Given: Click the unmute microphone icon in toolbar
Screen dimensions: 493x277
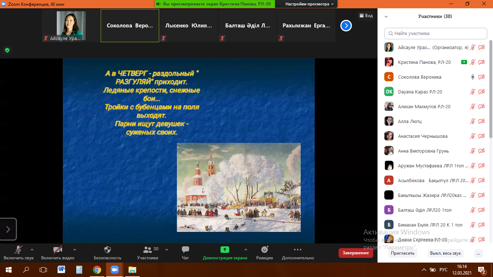Looking at the screenshot, I should click(x=18, y=250).
